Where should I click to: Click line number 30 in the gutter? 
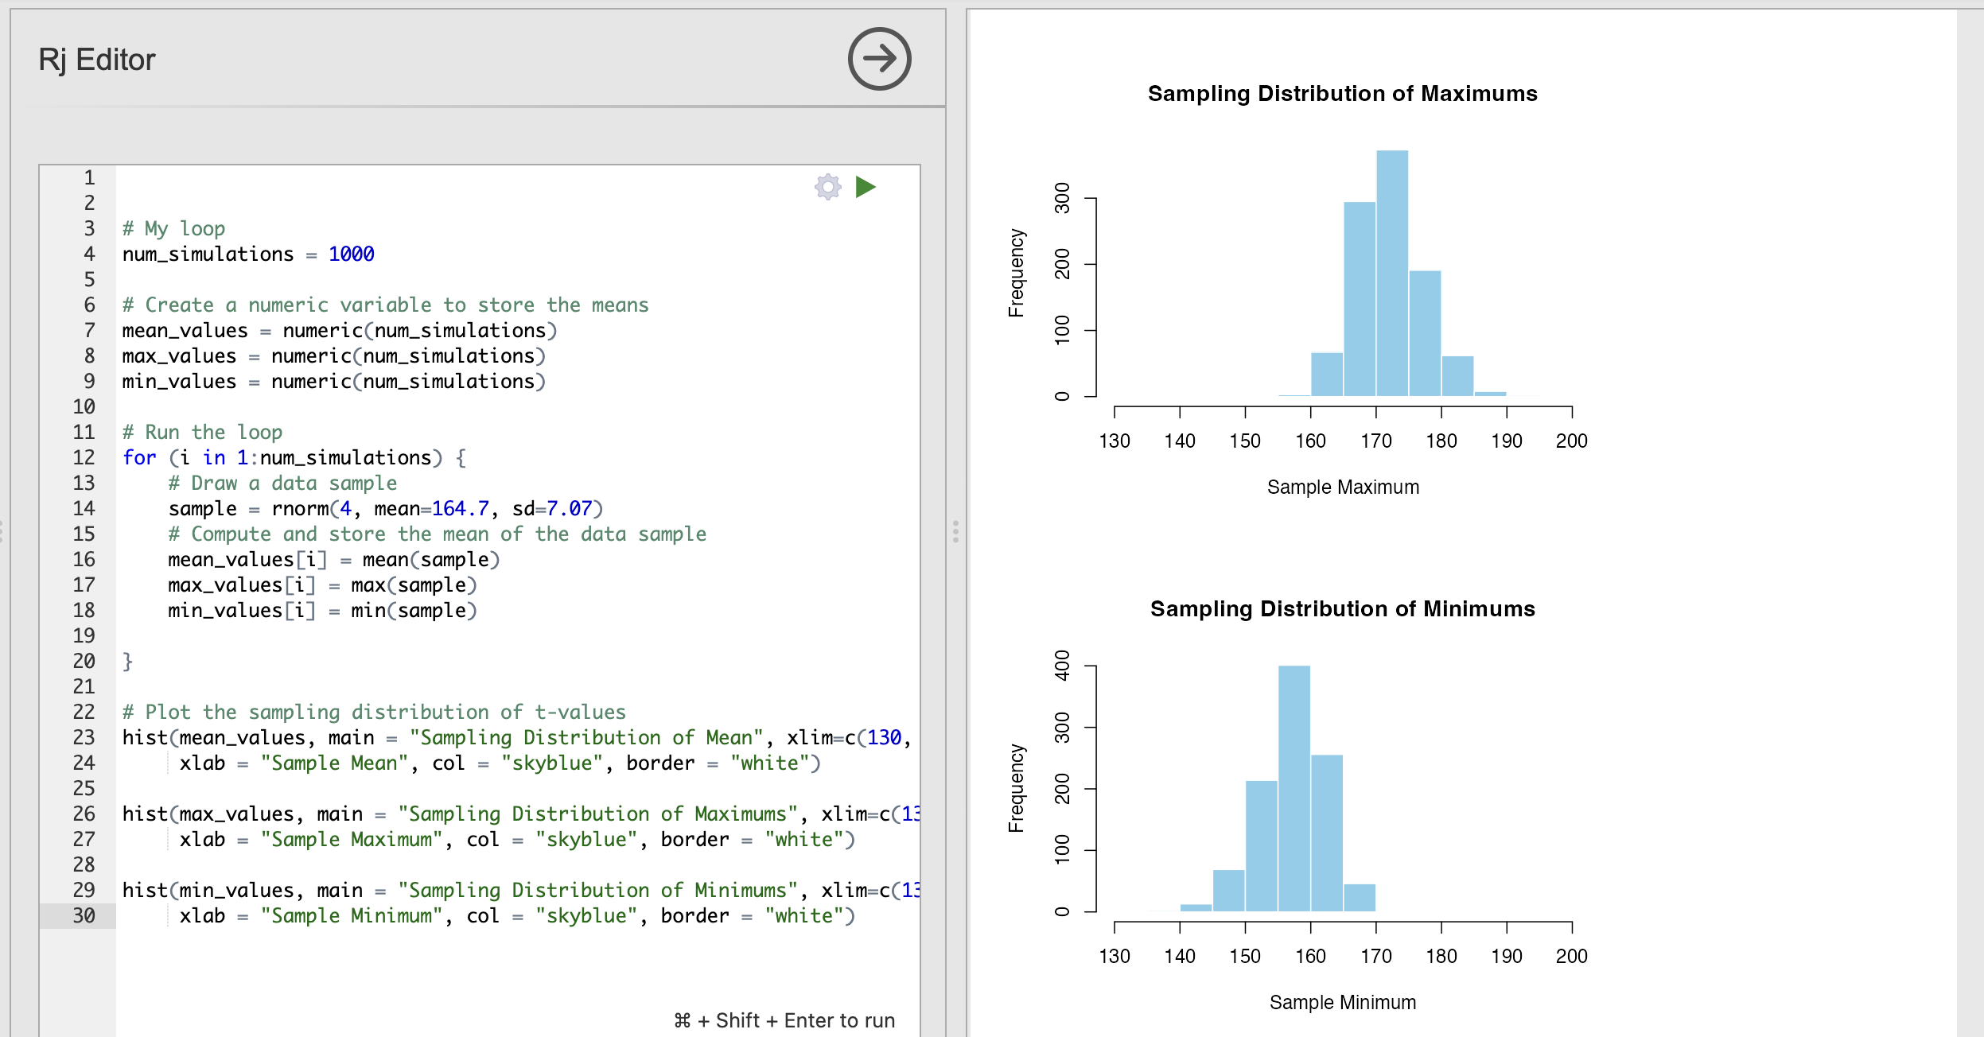[84, 915]
